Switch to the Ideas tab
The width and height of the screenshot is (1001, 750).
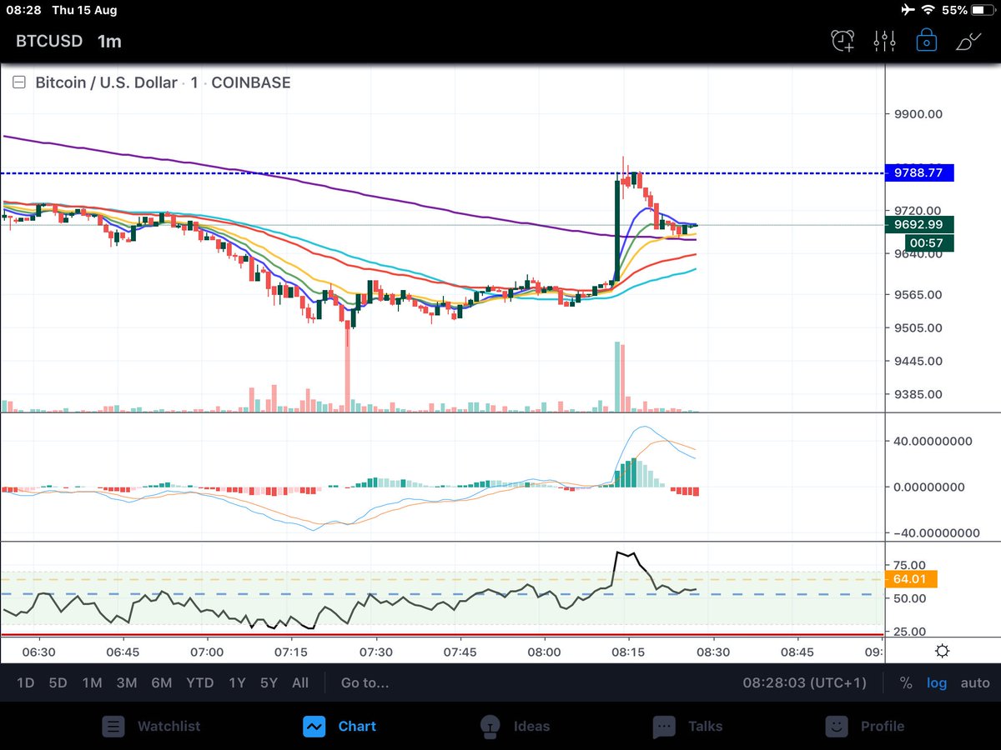515,726
